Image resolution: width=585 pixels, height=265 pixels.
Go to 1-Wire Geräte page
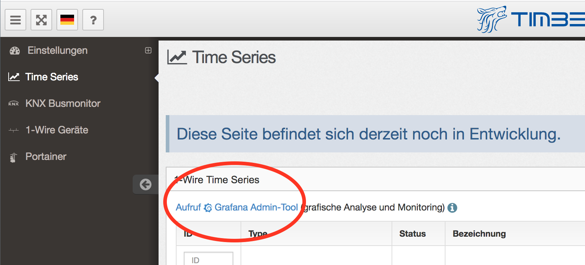pos(57,130)
